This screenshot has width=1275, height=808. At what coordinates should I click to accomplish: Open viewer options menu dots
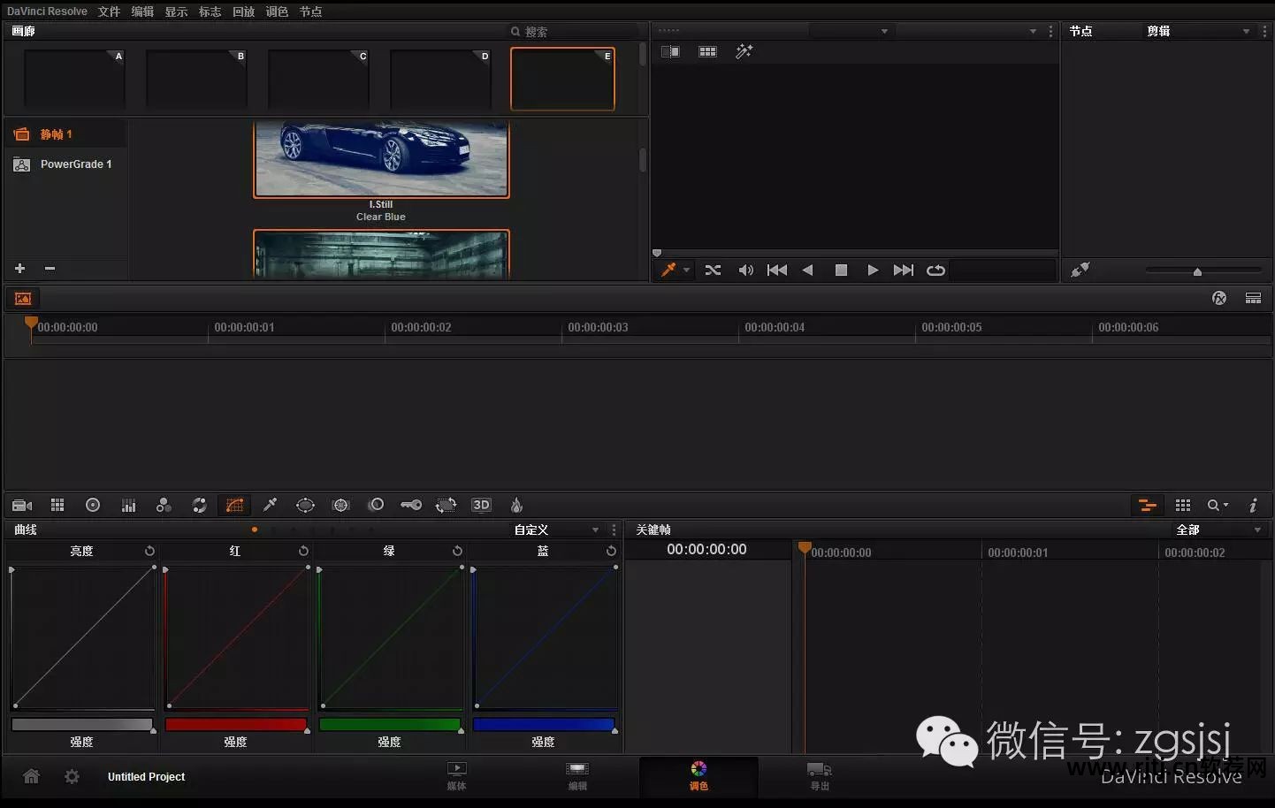pos(1050,31)
